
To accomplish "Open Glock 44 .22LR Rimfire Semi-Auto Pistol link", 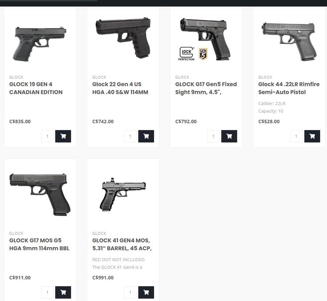I will tap(289, 88).
